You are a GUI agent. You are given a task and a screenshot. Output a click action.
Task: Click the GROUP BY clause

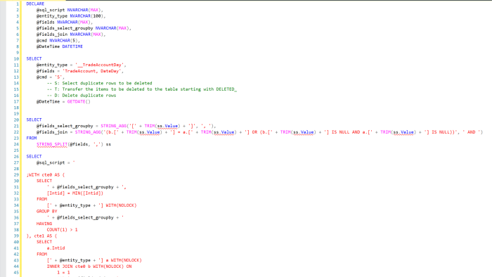47,212
